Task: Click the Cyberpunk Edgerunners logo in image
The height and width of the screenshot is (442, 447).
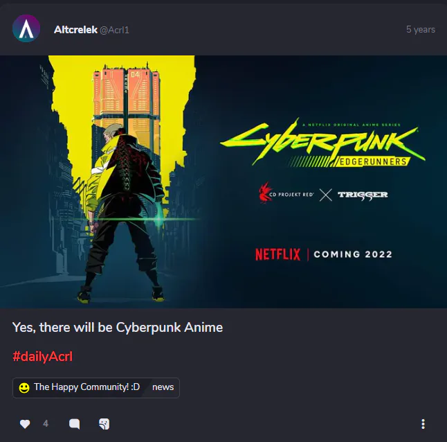Action: point(322,143)
